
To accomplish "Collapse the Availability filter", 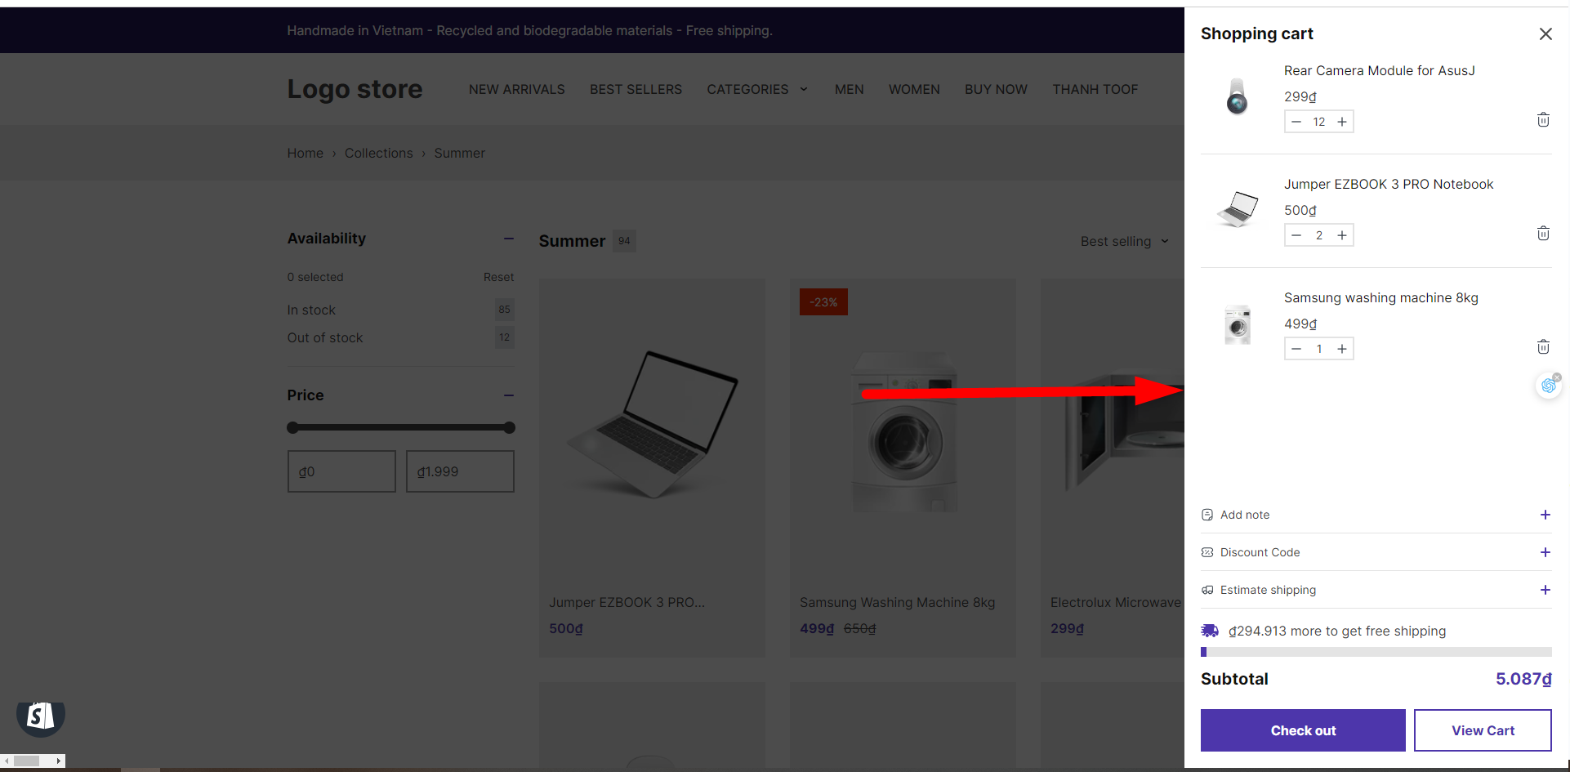I will coord(509,239).
